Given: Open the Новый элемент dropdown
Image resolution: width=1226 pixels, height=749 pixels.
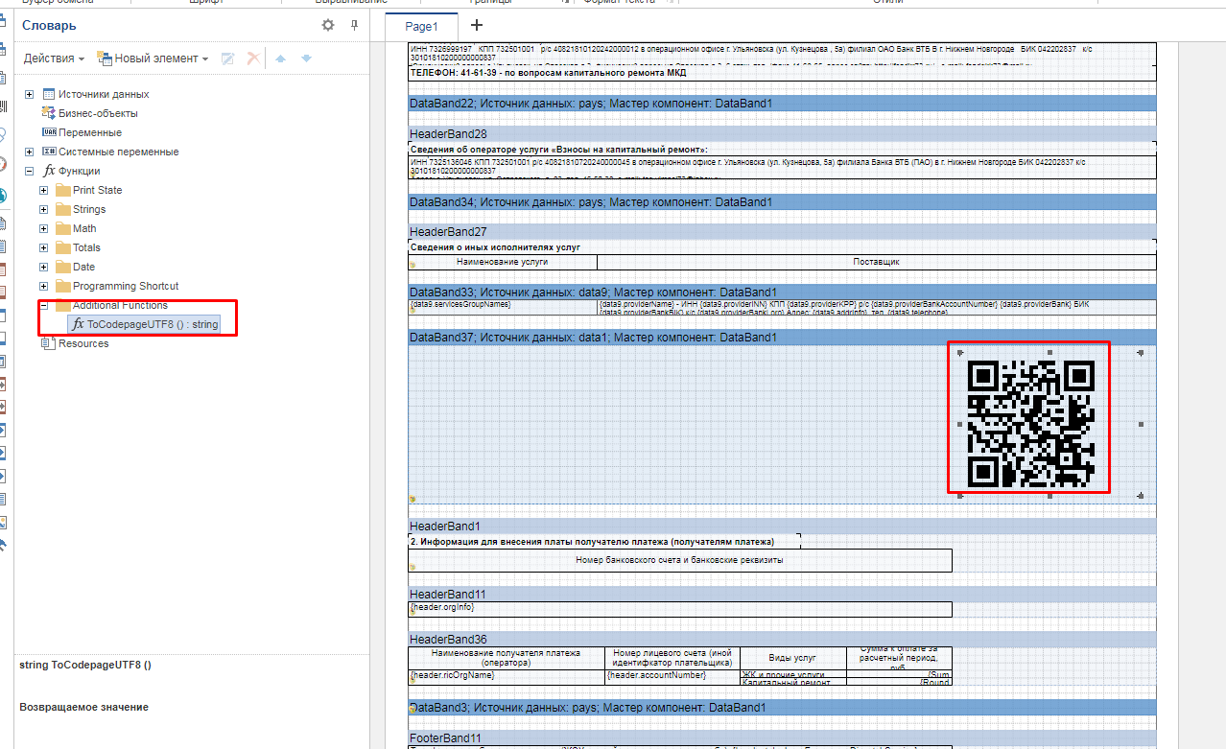Looking at the screenshot, I should point(153,59).
